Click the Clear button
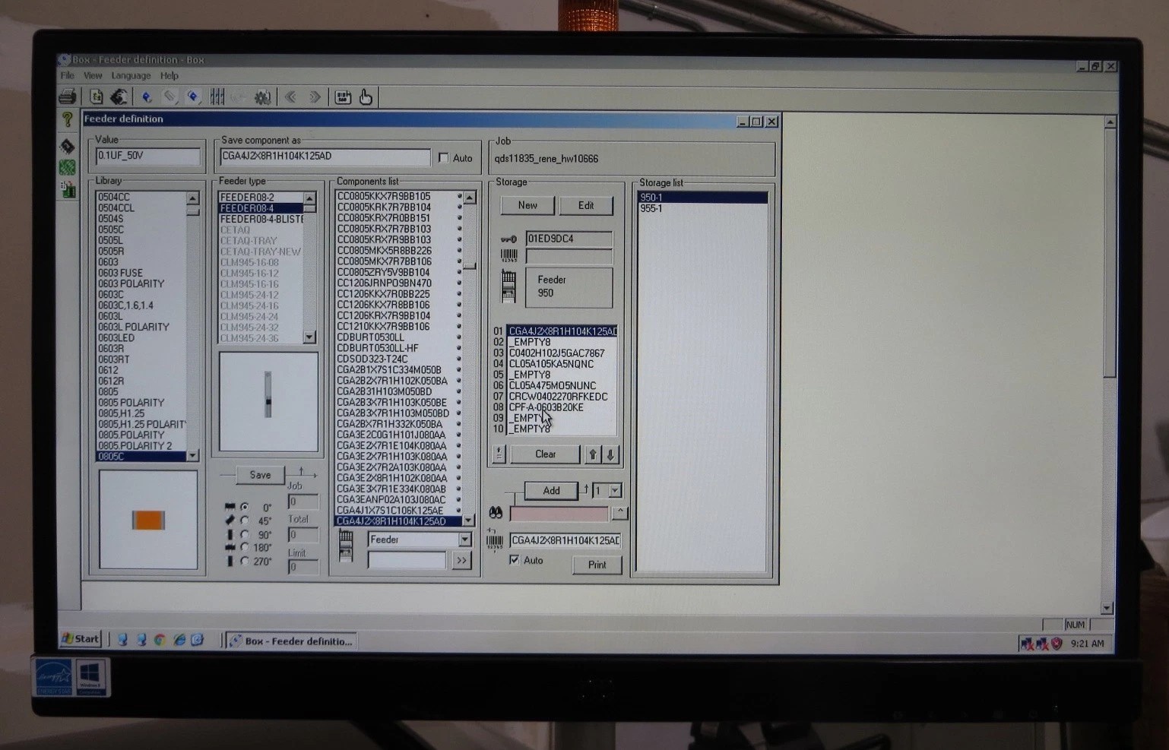The width and height of the screenshot is (1169, 750). [x=545, y=454]
